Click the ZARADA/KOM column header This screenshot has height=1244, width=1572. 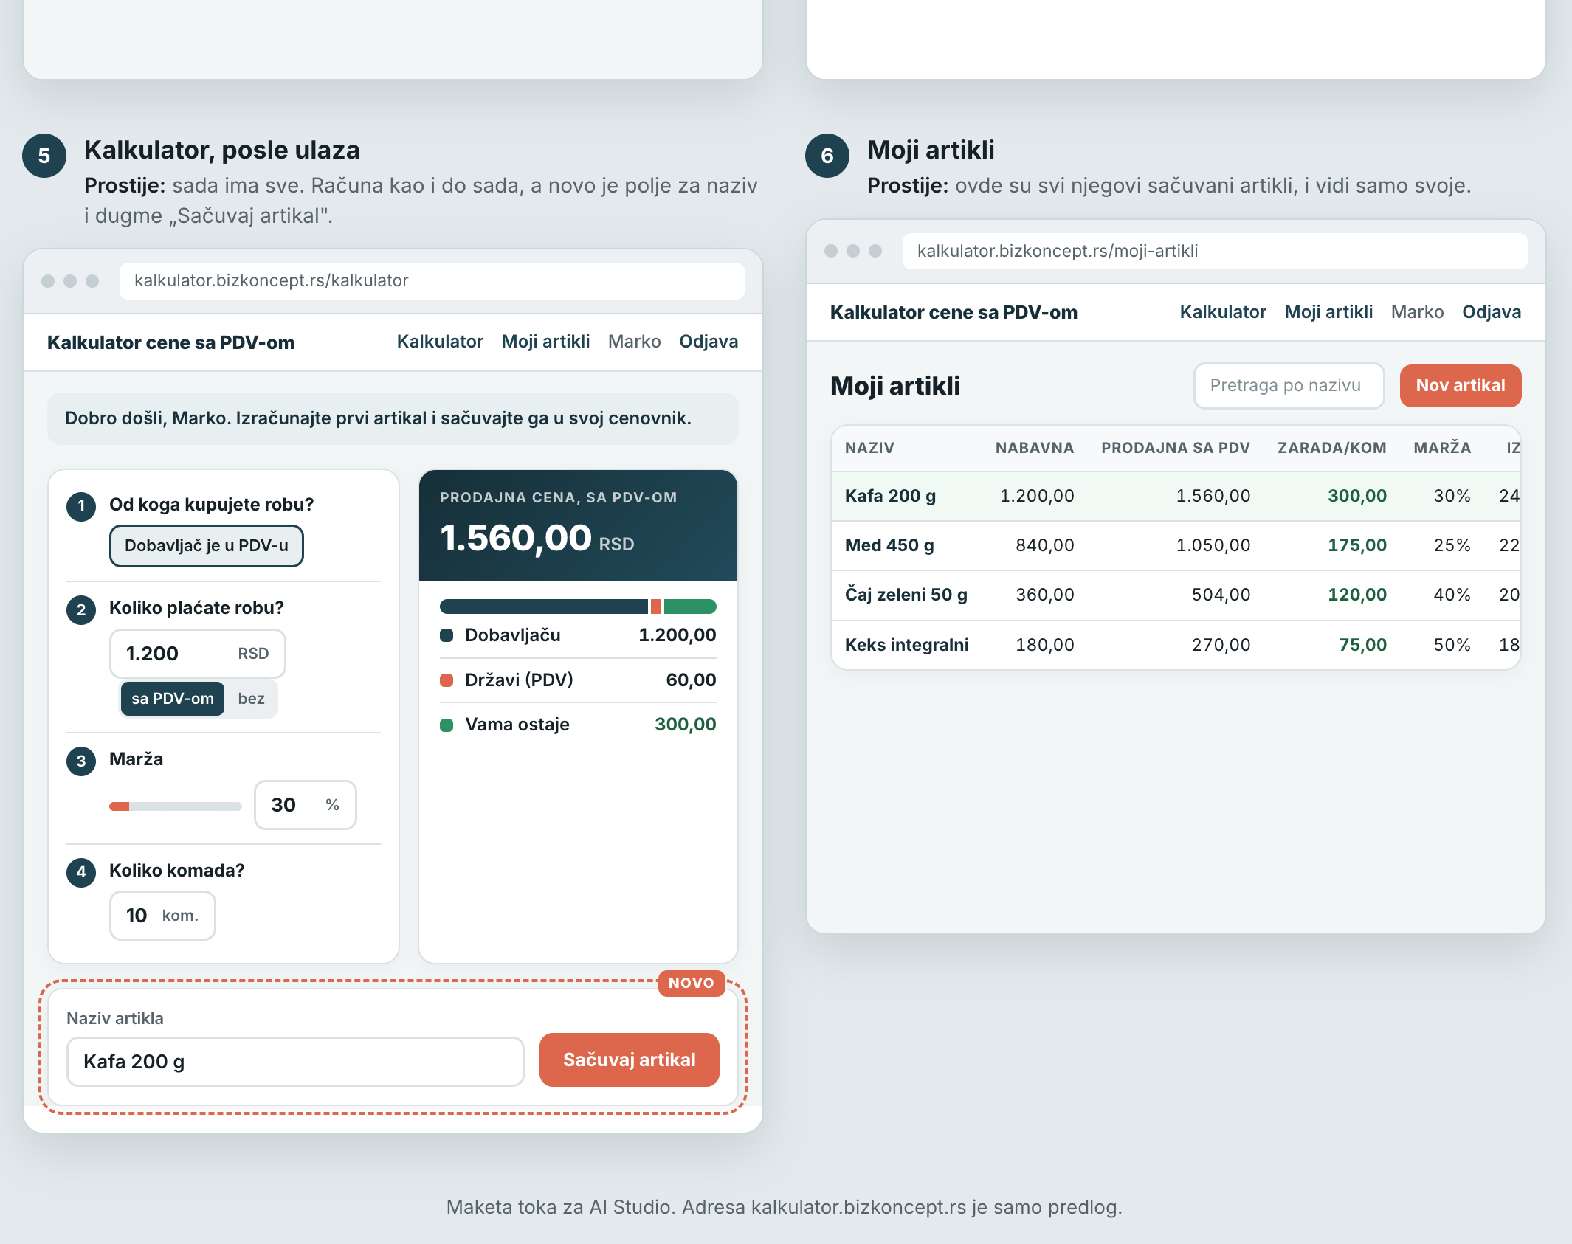coord(1332,448)
